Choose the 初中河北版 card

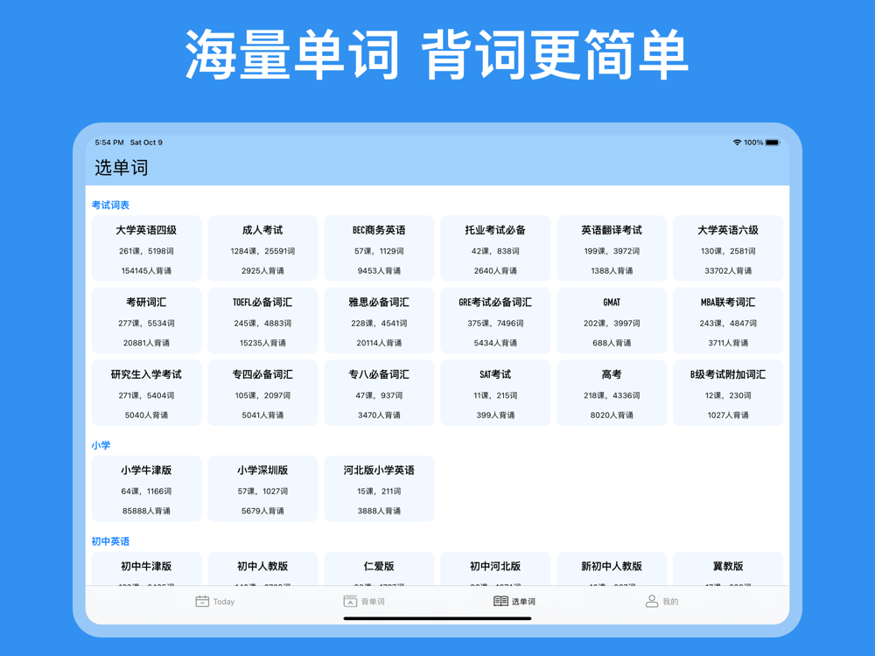click(495, 569)
